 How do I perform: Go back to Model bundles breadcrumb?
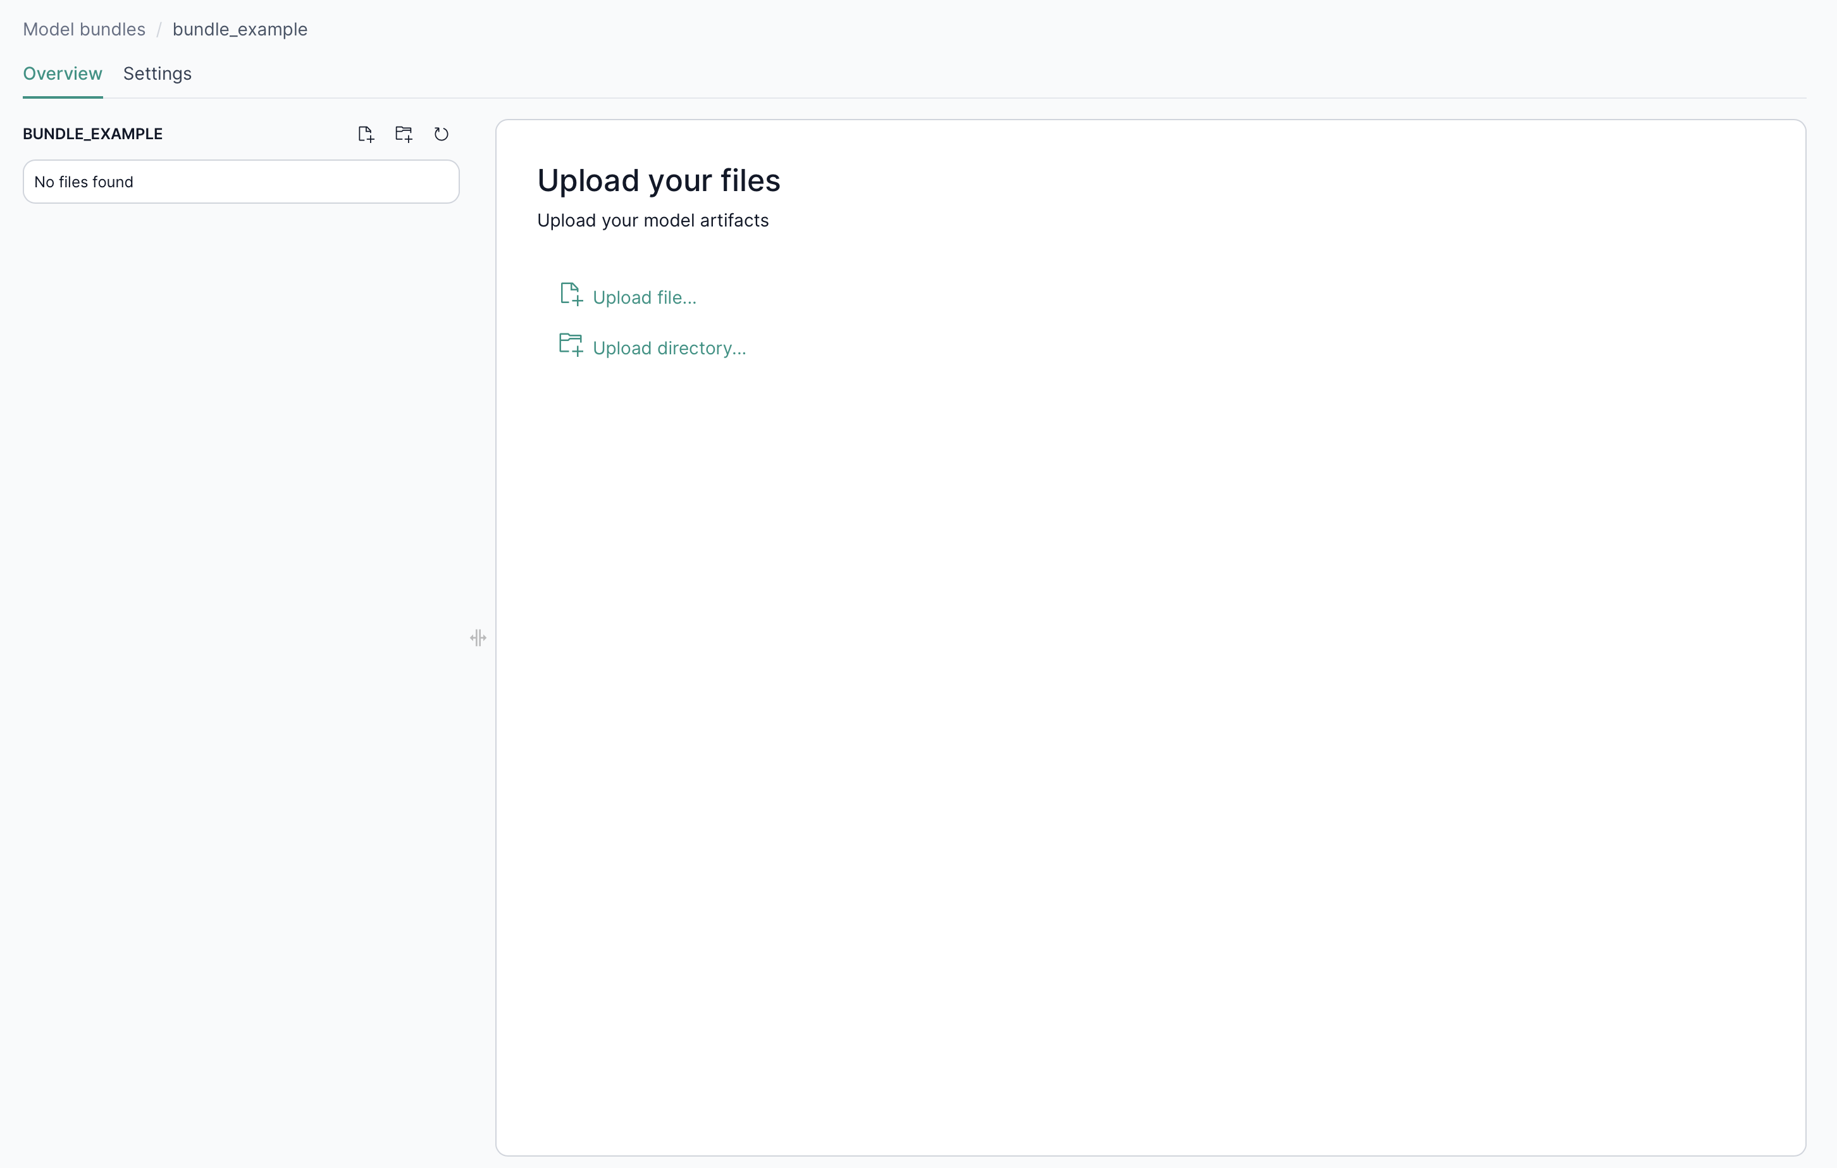[x=84, y=30]
